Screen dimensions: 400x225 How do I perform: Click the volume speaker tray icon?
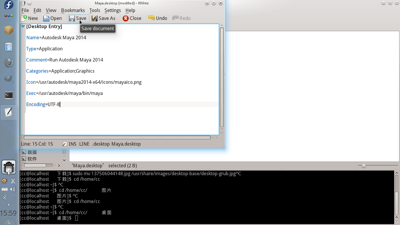[x=13, y=190]
